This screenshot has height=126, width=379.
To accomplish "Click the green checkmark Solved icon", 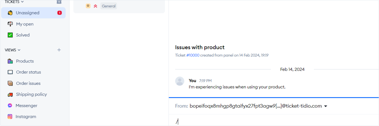I will point(10,35).
